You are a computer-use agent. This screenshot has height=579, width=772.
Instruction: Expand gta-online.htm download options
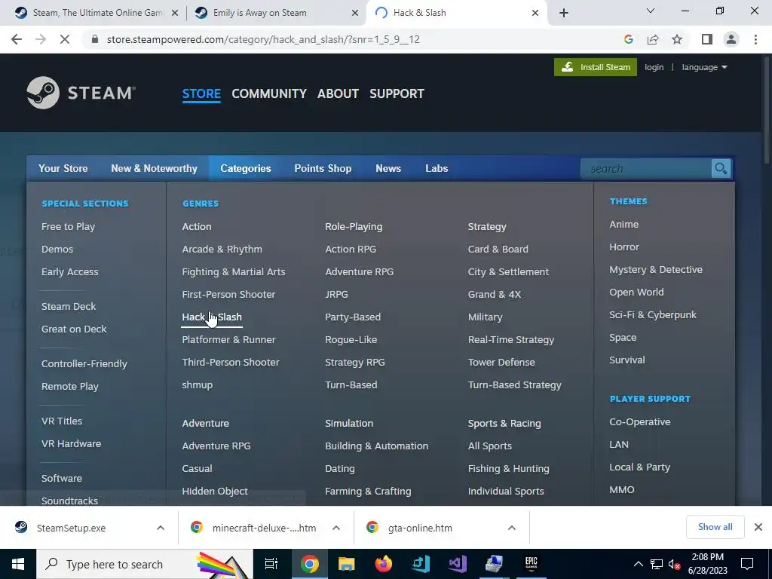tap(512, 528)
